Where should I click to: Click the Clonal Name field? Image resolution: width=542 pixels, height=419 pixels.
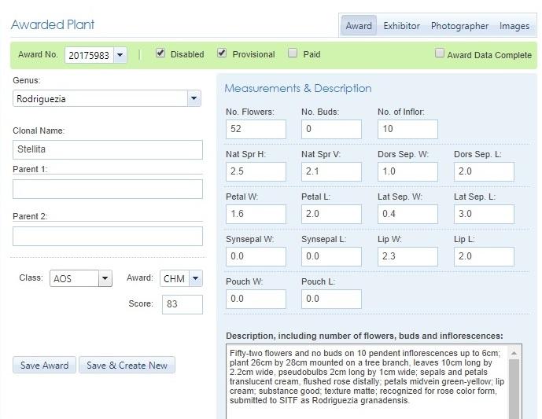coord(107,149)
